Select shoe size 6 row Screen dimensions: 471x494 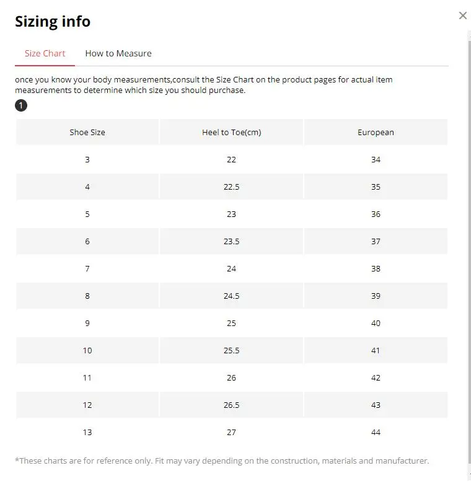tap(232, 241)
